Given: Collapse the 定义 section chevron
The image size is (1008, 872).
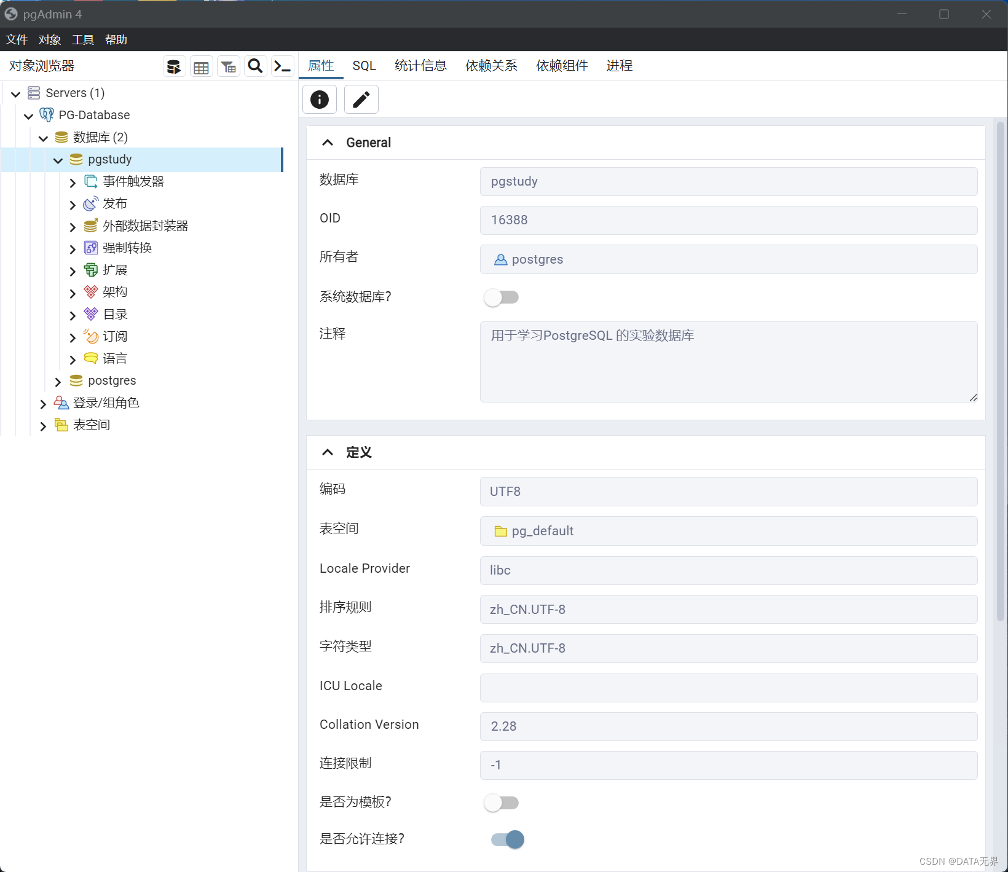Looking at the screenshot, I should (328, 452).
